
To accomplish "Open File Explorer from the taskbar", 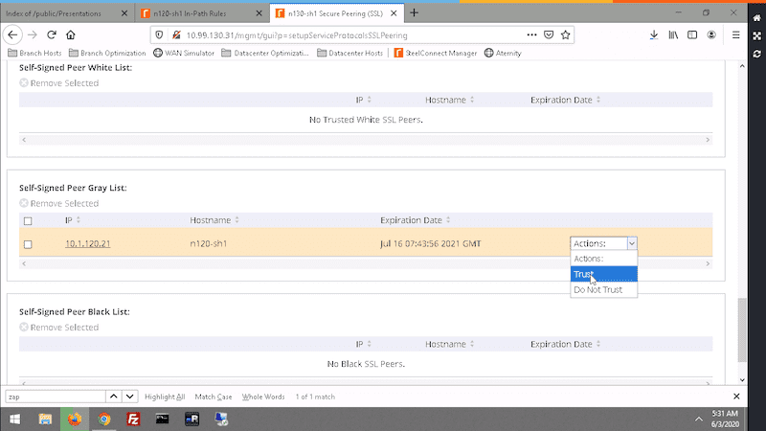I will point(45,419).
